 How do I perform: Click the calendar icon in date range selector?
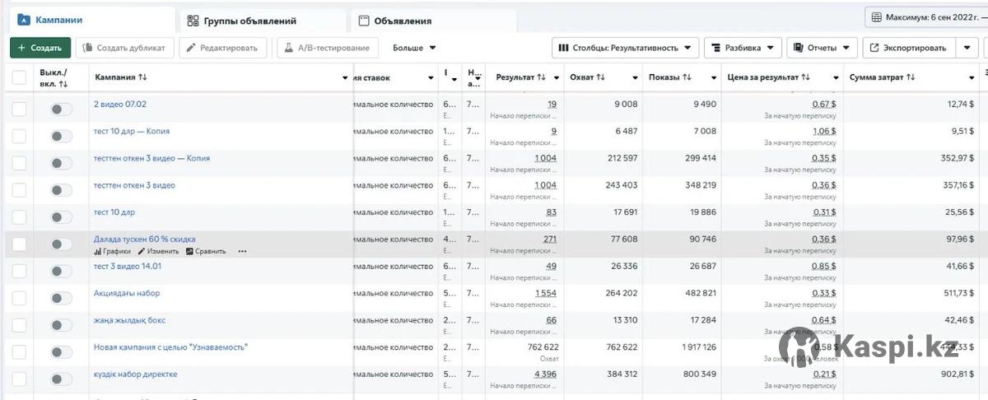pos(876,17)
